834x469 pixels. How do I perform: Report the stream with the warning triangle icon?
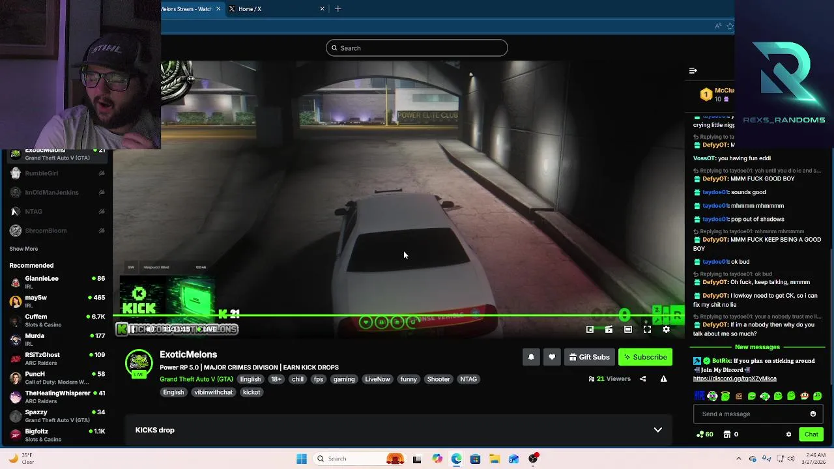663,379
